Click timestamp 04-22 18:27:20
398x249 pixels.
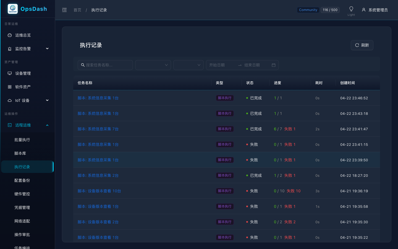pyautogui.click(x=354, y=175)
